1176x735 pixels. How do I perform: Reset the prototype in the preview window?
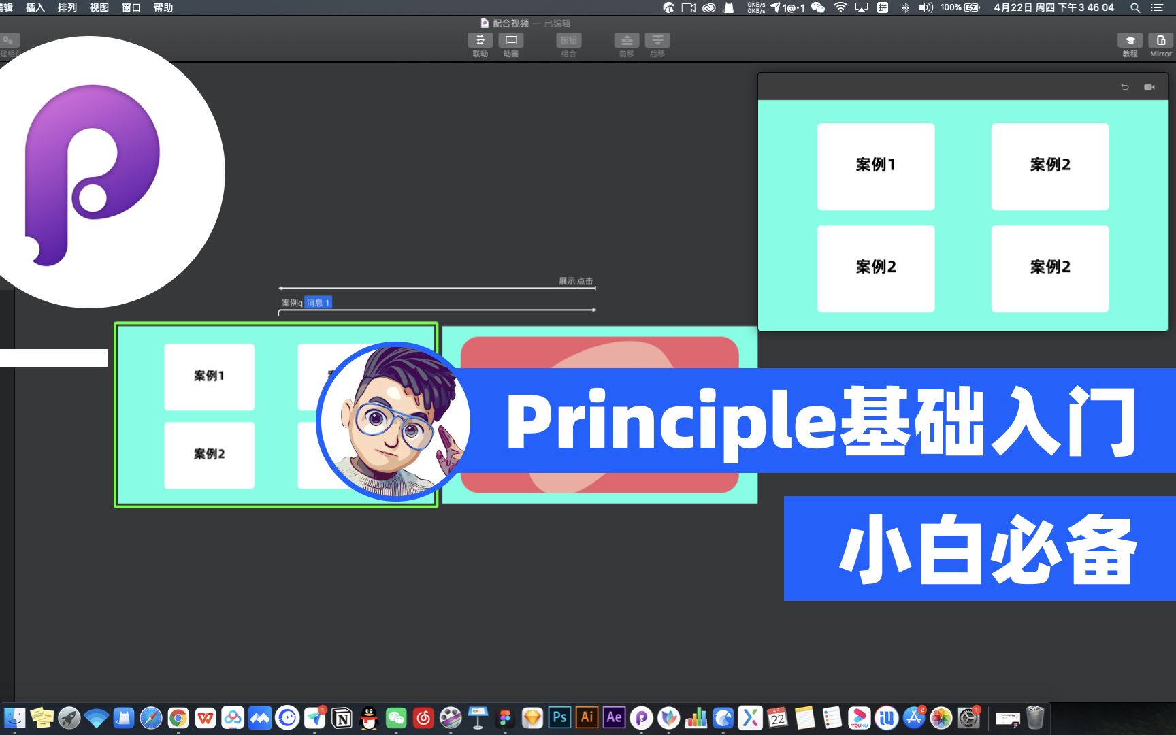(1125, 87)
